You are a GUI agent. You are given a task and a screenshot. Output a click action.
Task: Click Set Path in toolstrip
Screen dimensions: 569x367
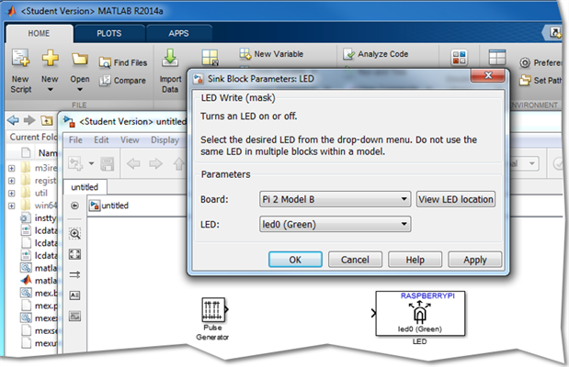point(540,80)
